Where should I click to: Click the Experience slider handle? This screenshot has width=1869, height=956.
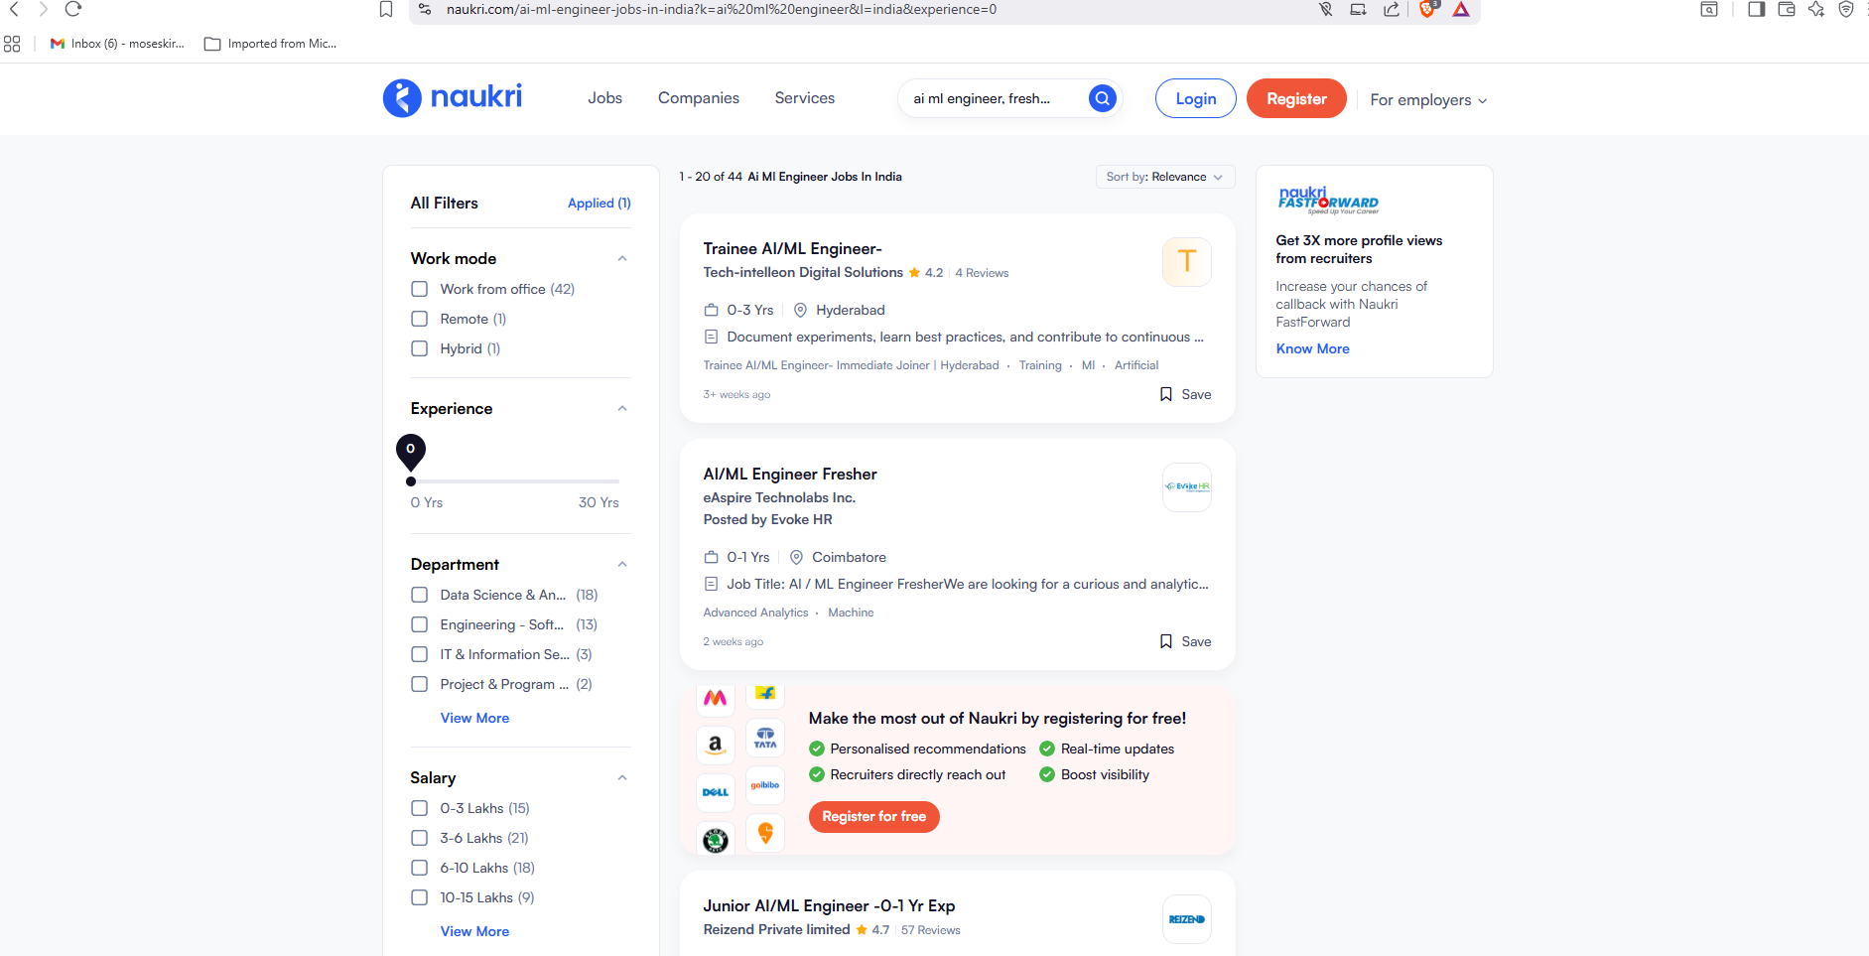coord(411,481)
